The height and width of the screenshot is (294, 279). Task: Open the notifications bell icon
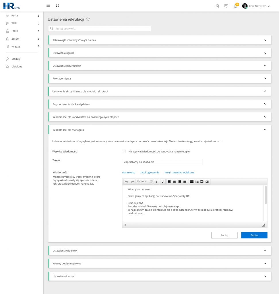point(235,6)
